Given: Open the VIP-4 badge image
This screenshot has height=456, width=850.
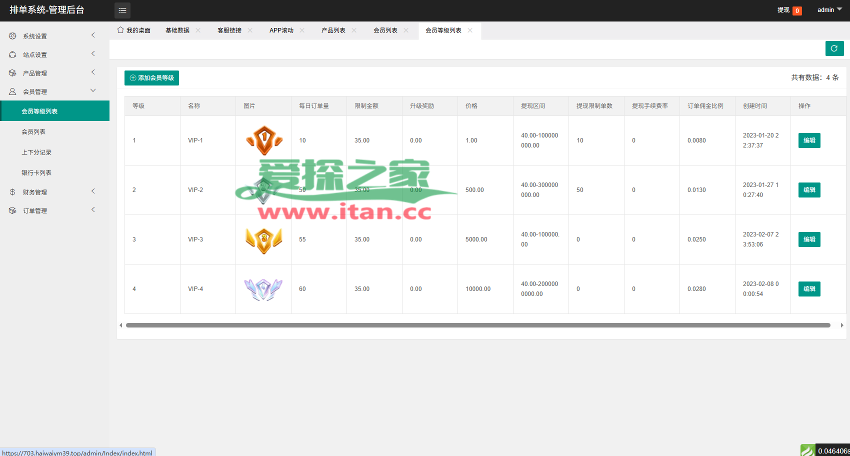Looking at the screenshot, I should [x=263, y=289].
